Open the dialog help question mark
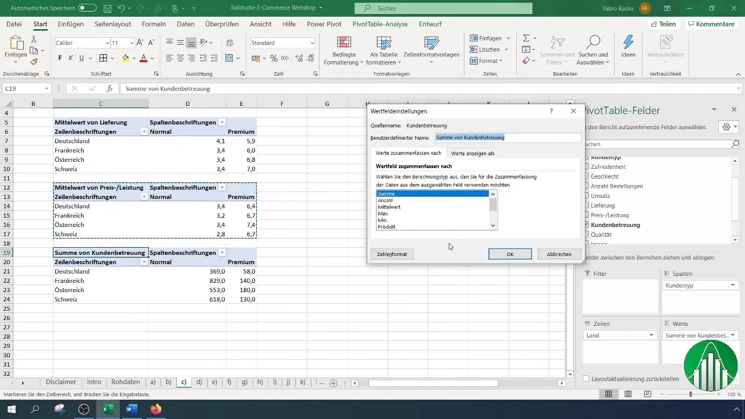The width and height of the screenshot is (745, 419). pyautogui.click(x=551, y=111)
